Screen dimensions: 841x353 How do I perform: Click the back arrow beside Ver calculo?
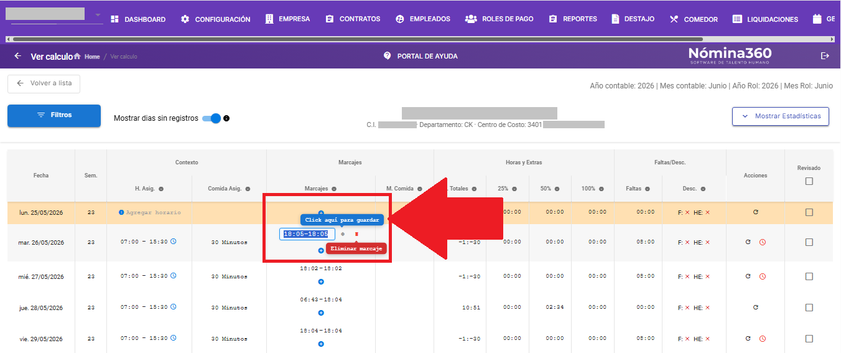point(17,56)
